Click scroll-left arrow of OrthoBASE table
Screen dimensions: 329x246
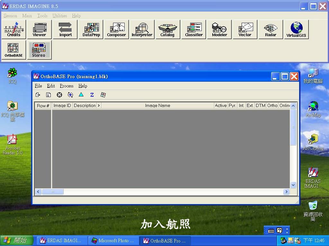pyautogui.click(x=38, y=192)
